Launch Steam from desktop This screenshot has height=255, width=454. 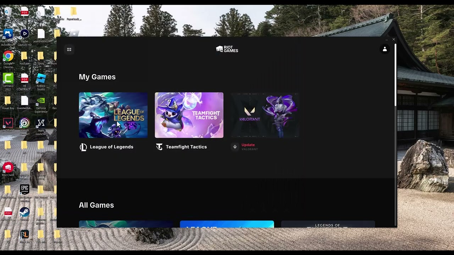24,214
